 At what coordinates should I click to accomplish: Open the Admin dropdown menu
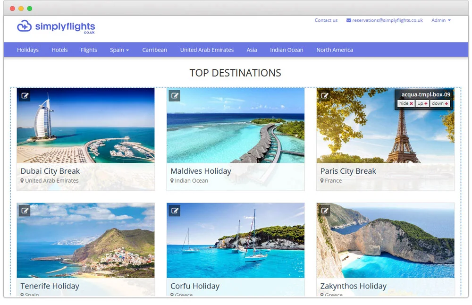pyautogui.click(x=441, y=20)
